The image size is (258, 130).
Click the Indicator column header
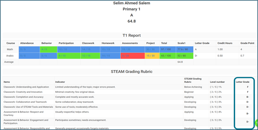pos(60,82)
